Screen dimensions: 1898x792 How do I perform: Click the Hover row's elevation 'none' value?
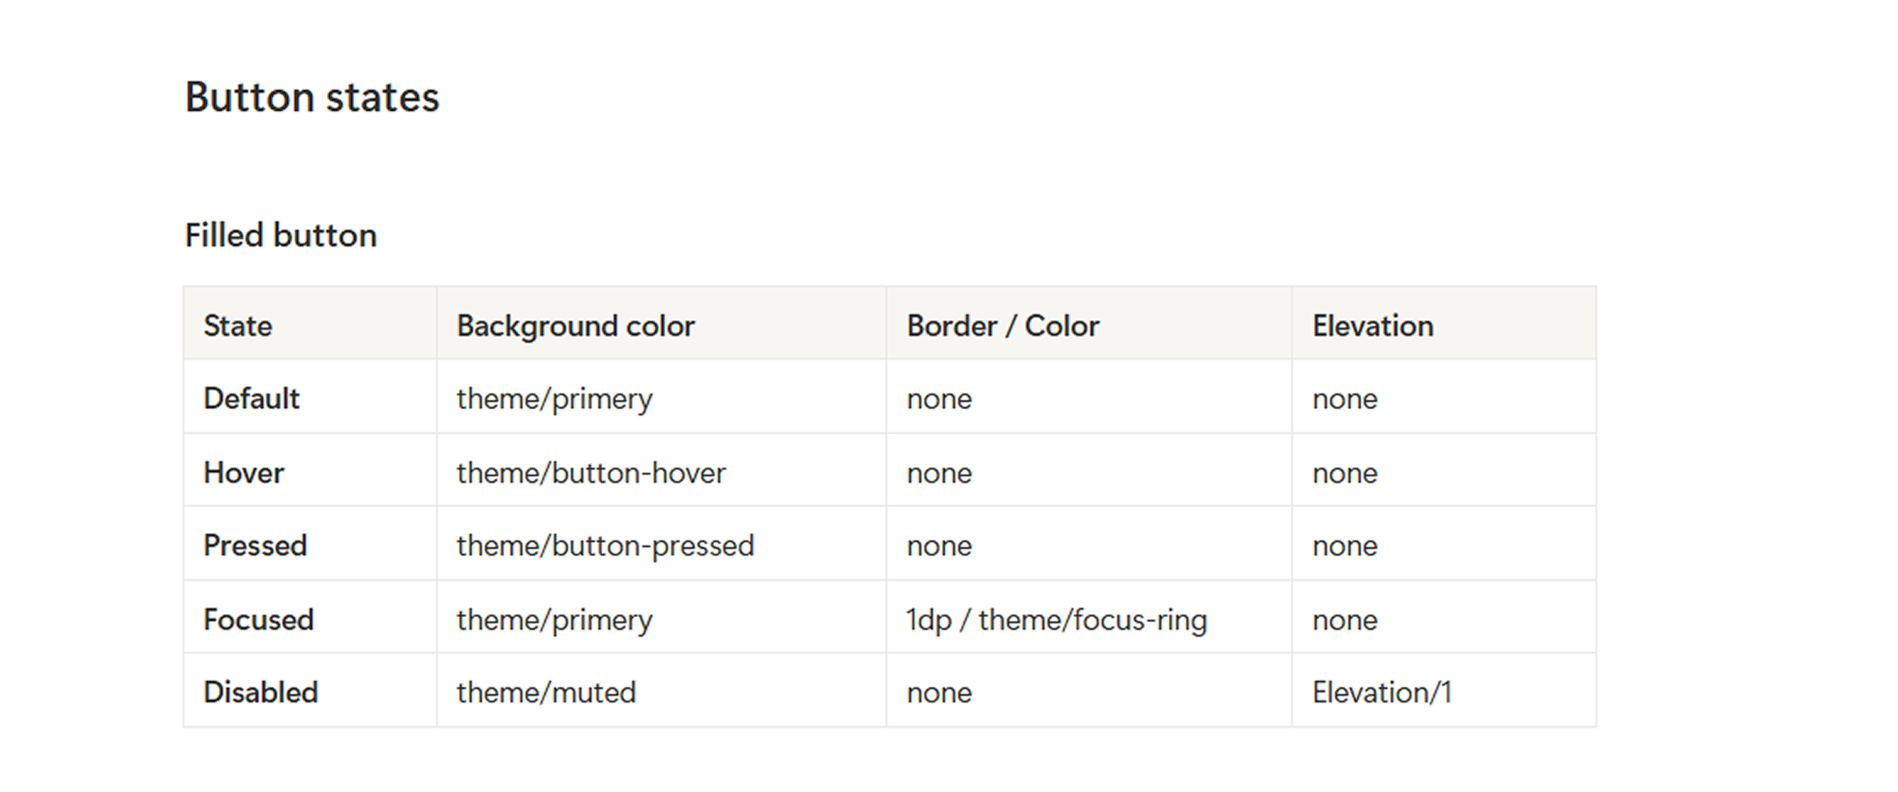click(1344, 473)
